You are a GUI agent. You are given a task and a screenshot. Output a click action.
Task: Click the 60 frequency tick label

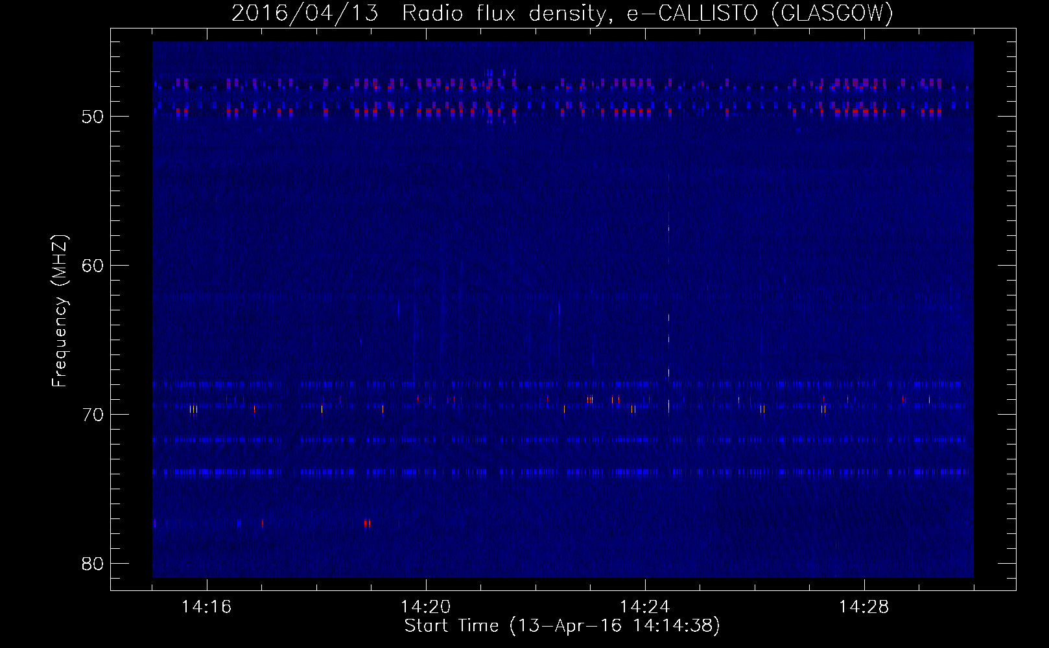(x=93, y=266)
